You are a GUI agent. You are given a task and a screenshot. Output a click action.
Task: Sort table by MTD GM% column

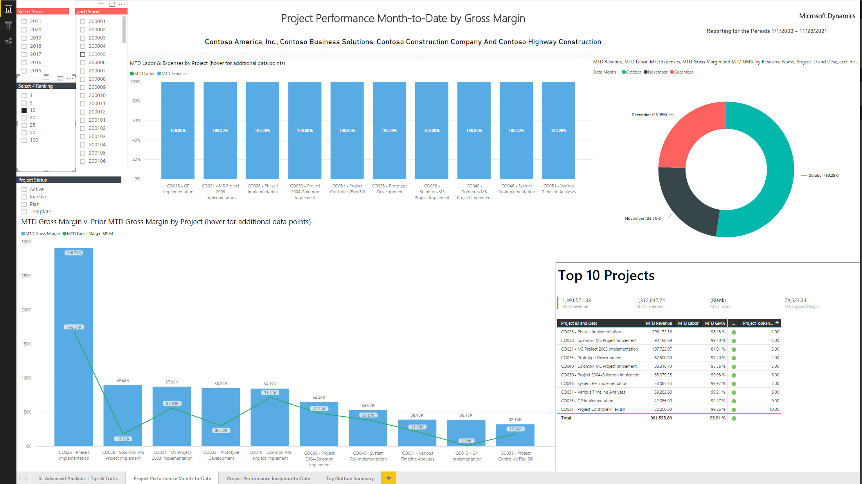tap(715, 323)
